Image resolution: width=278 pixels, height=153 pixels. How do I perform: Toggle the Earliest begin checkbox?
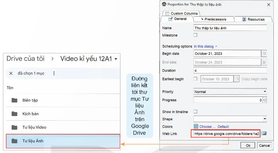pyautogui.click(x=195, y=79)
